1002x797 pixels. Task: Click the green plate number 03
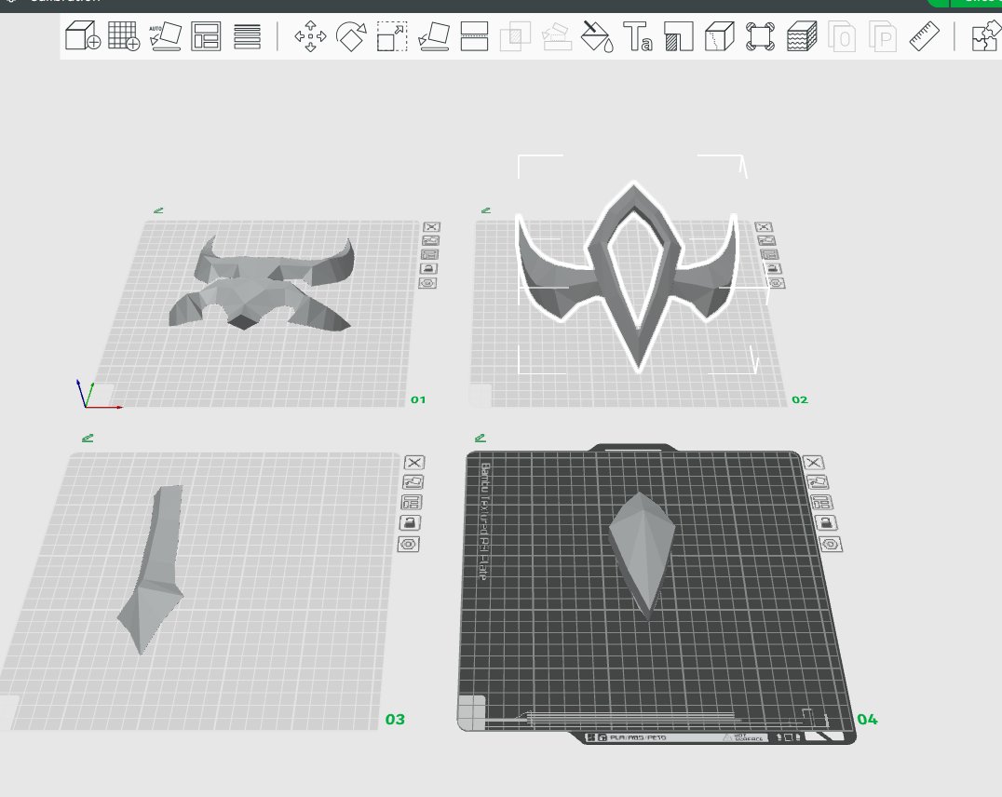395,720
